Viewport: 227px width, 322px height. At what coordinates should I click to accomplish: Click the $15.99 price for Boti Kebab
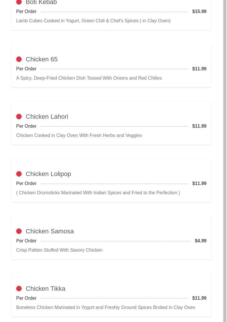[199, 12]
